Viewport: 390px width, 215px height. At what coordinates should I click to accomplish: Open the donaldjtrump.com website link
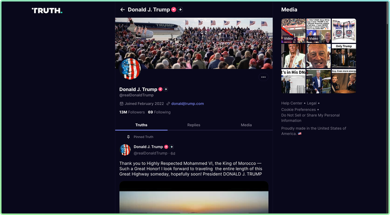188,104
